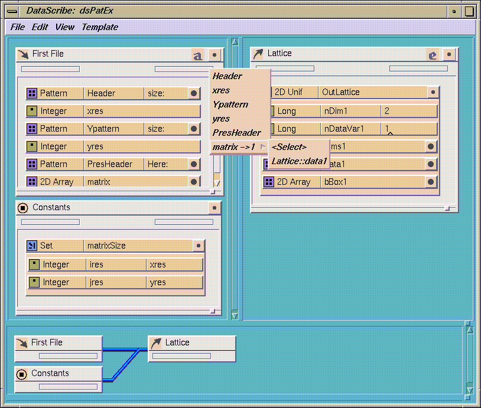The height and width of the screenshot is (408, 481).
Task: Click the Integer icon beside ires
Action: pyautogui.click(x=33, y=265)
